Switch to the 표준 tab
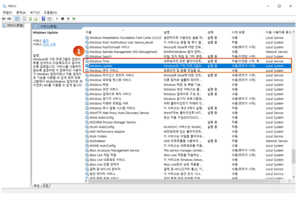 (45, 186)
